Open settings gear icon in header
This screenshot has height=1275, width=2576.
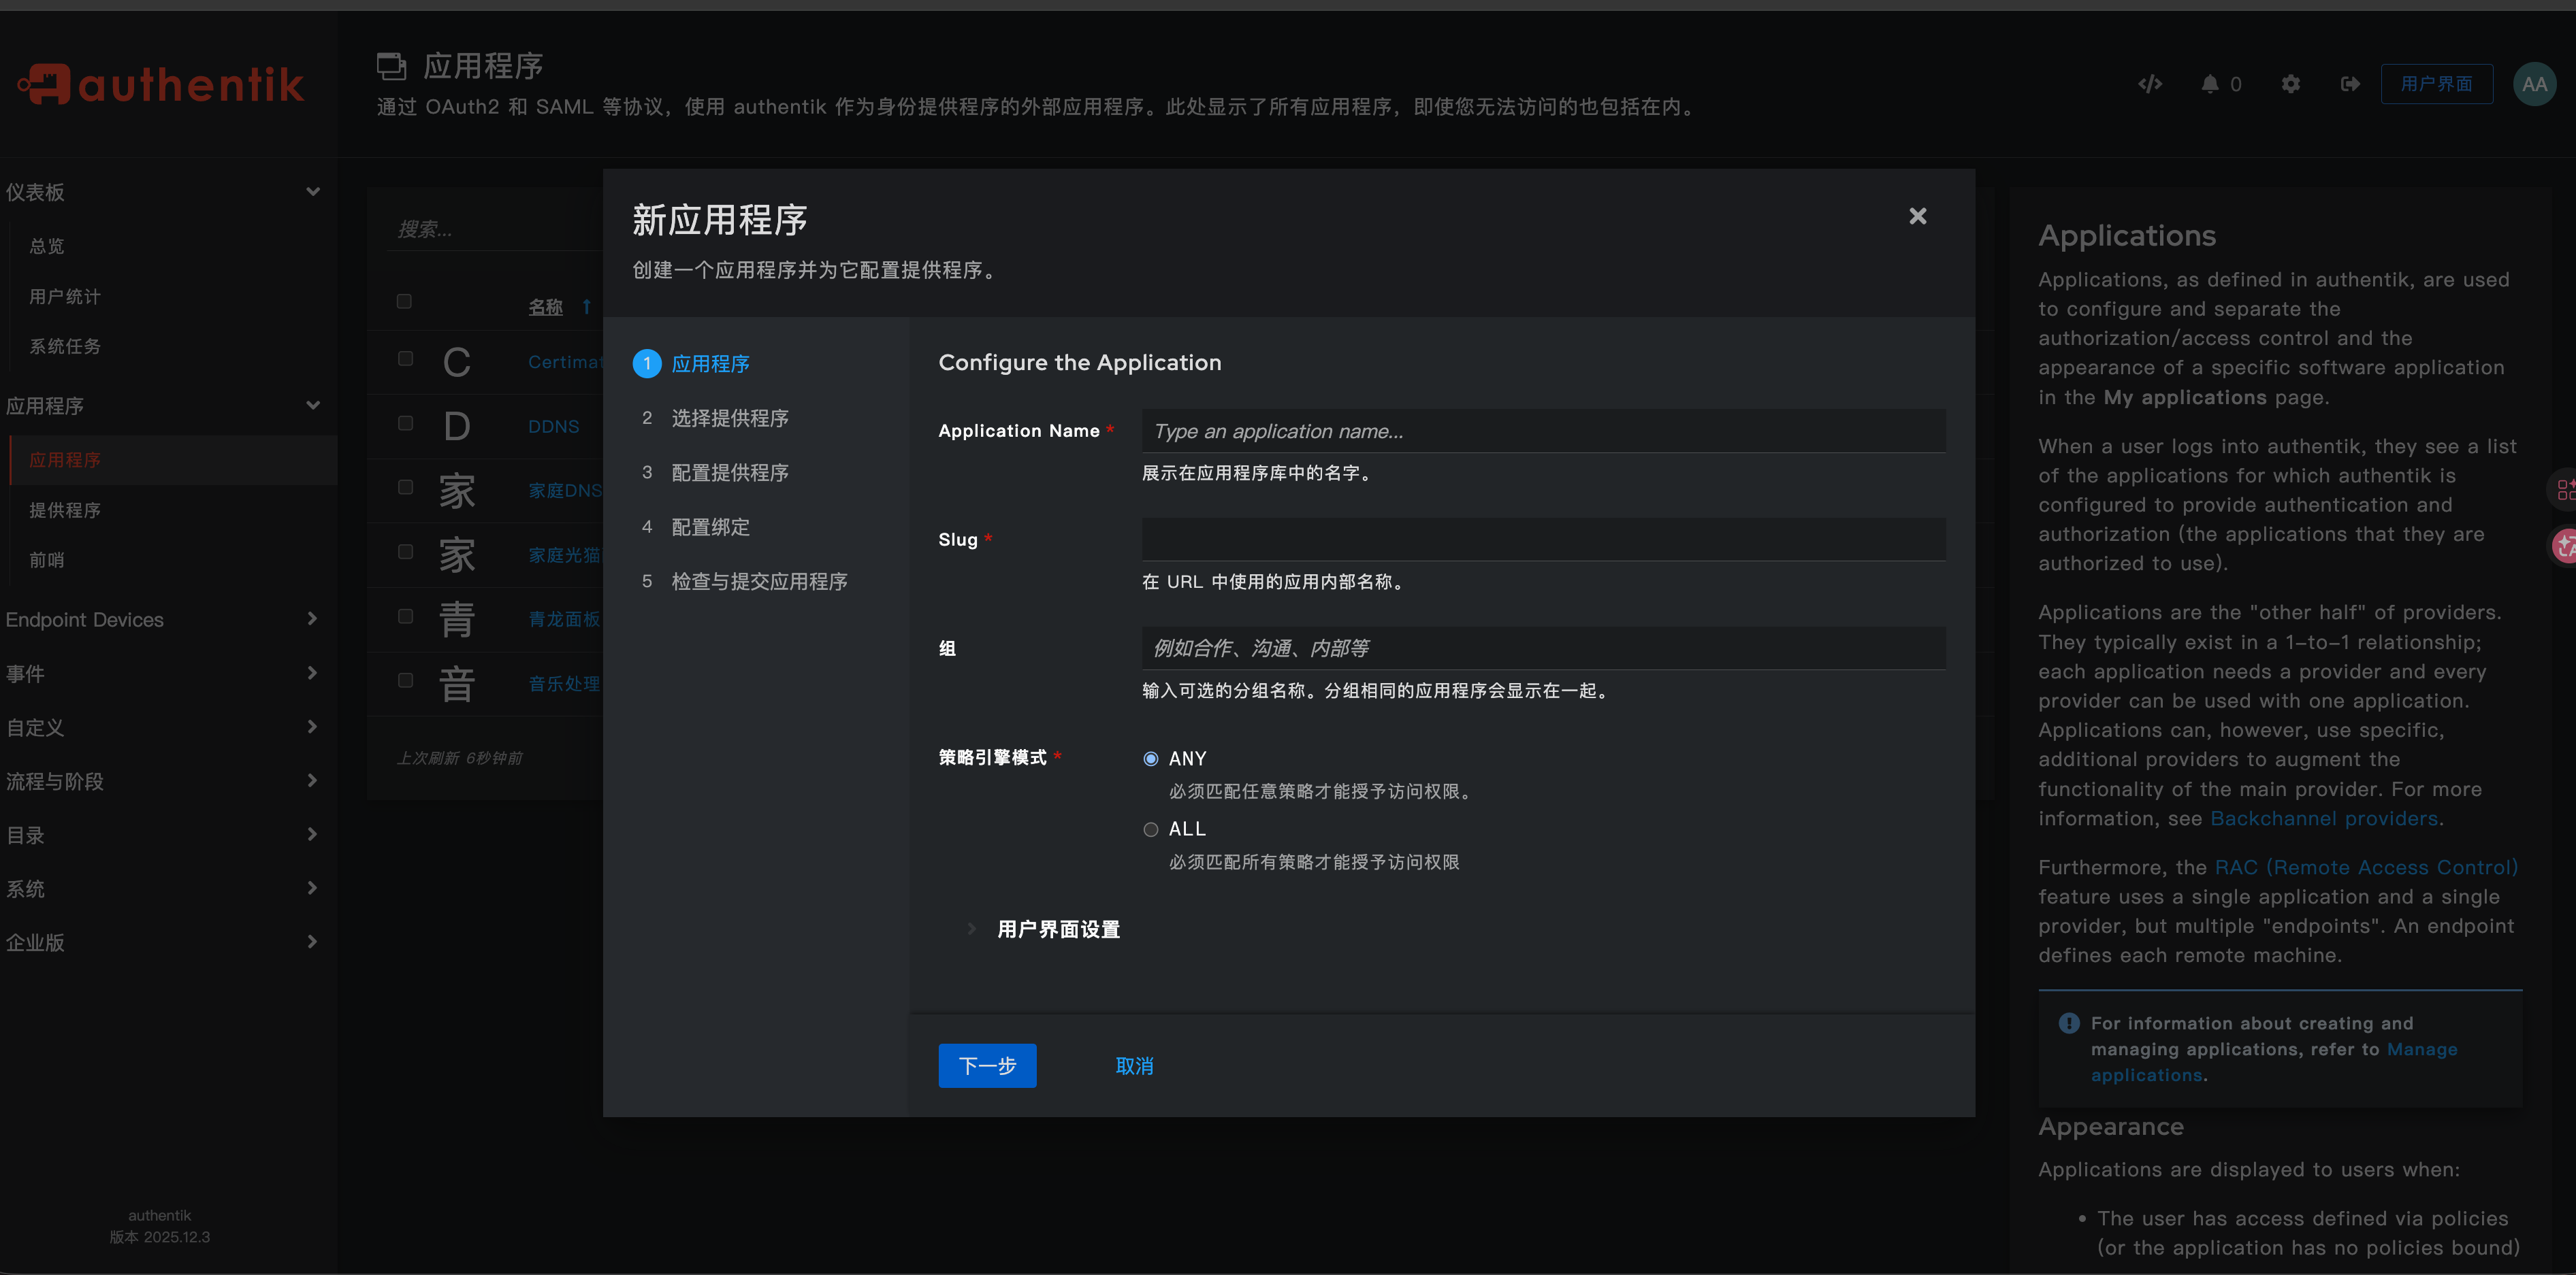pos(2291,84)
